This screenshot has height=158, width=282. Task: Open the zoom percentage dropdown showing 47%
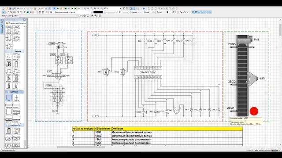point(120,8)
